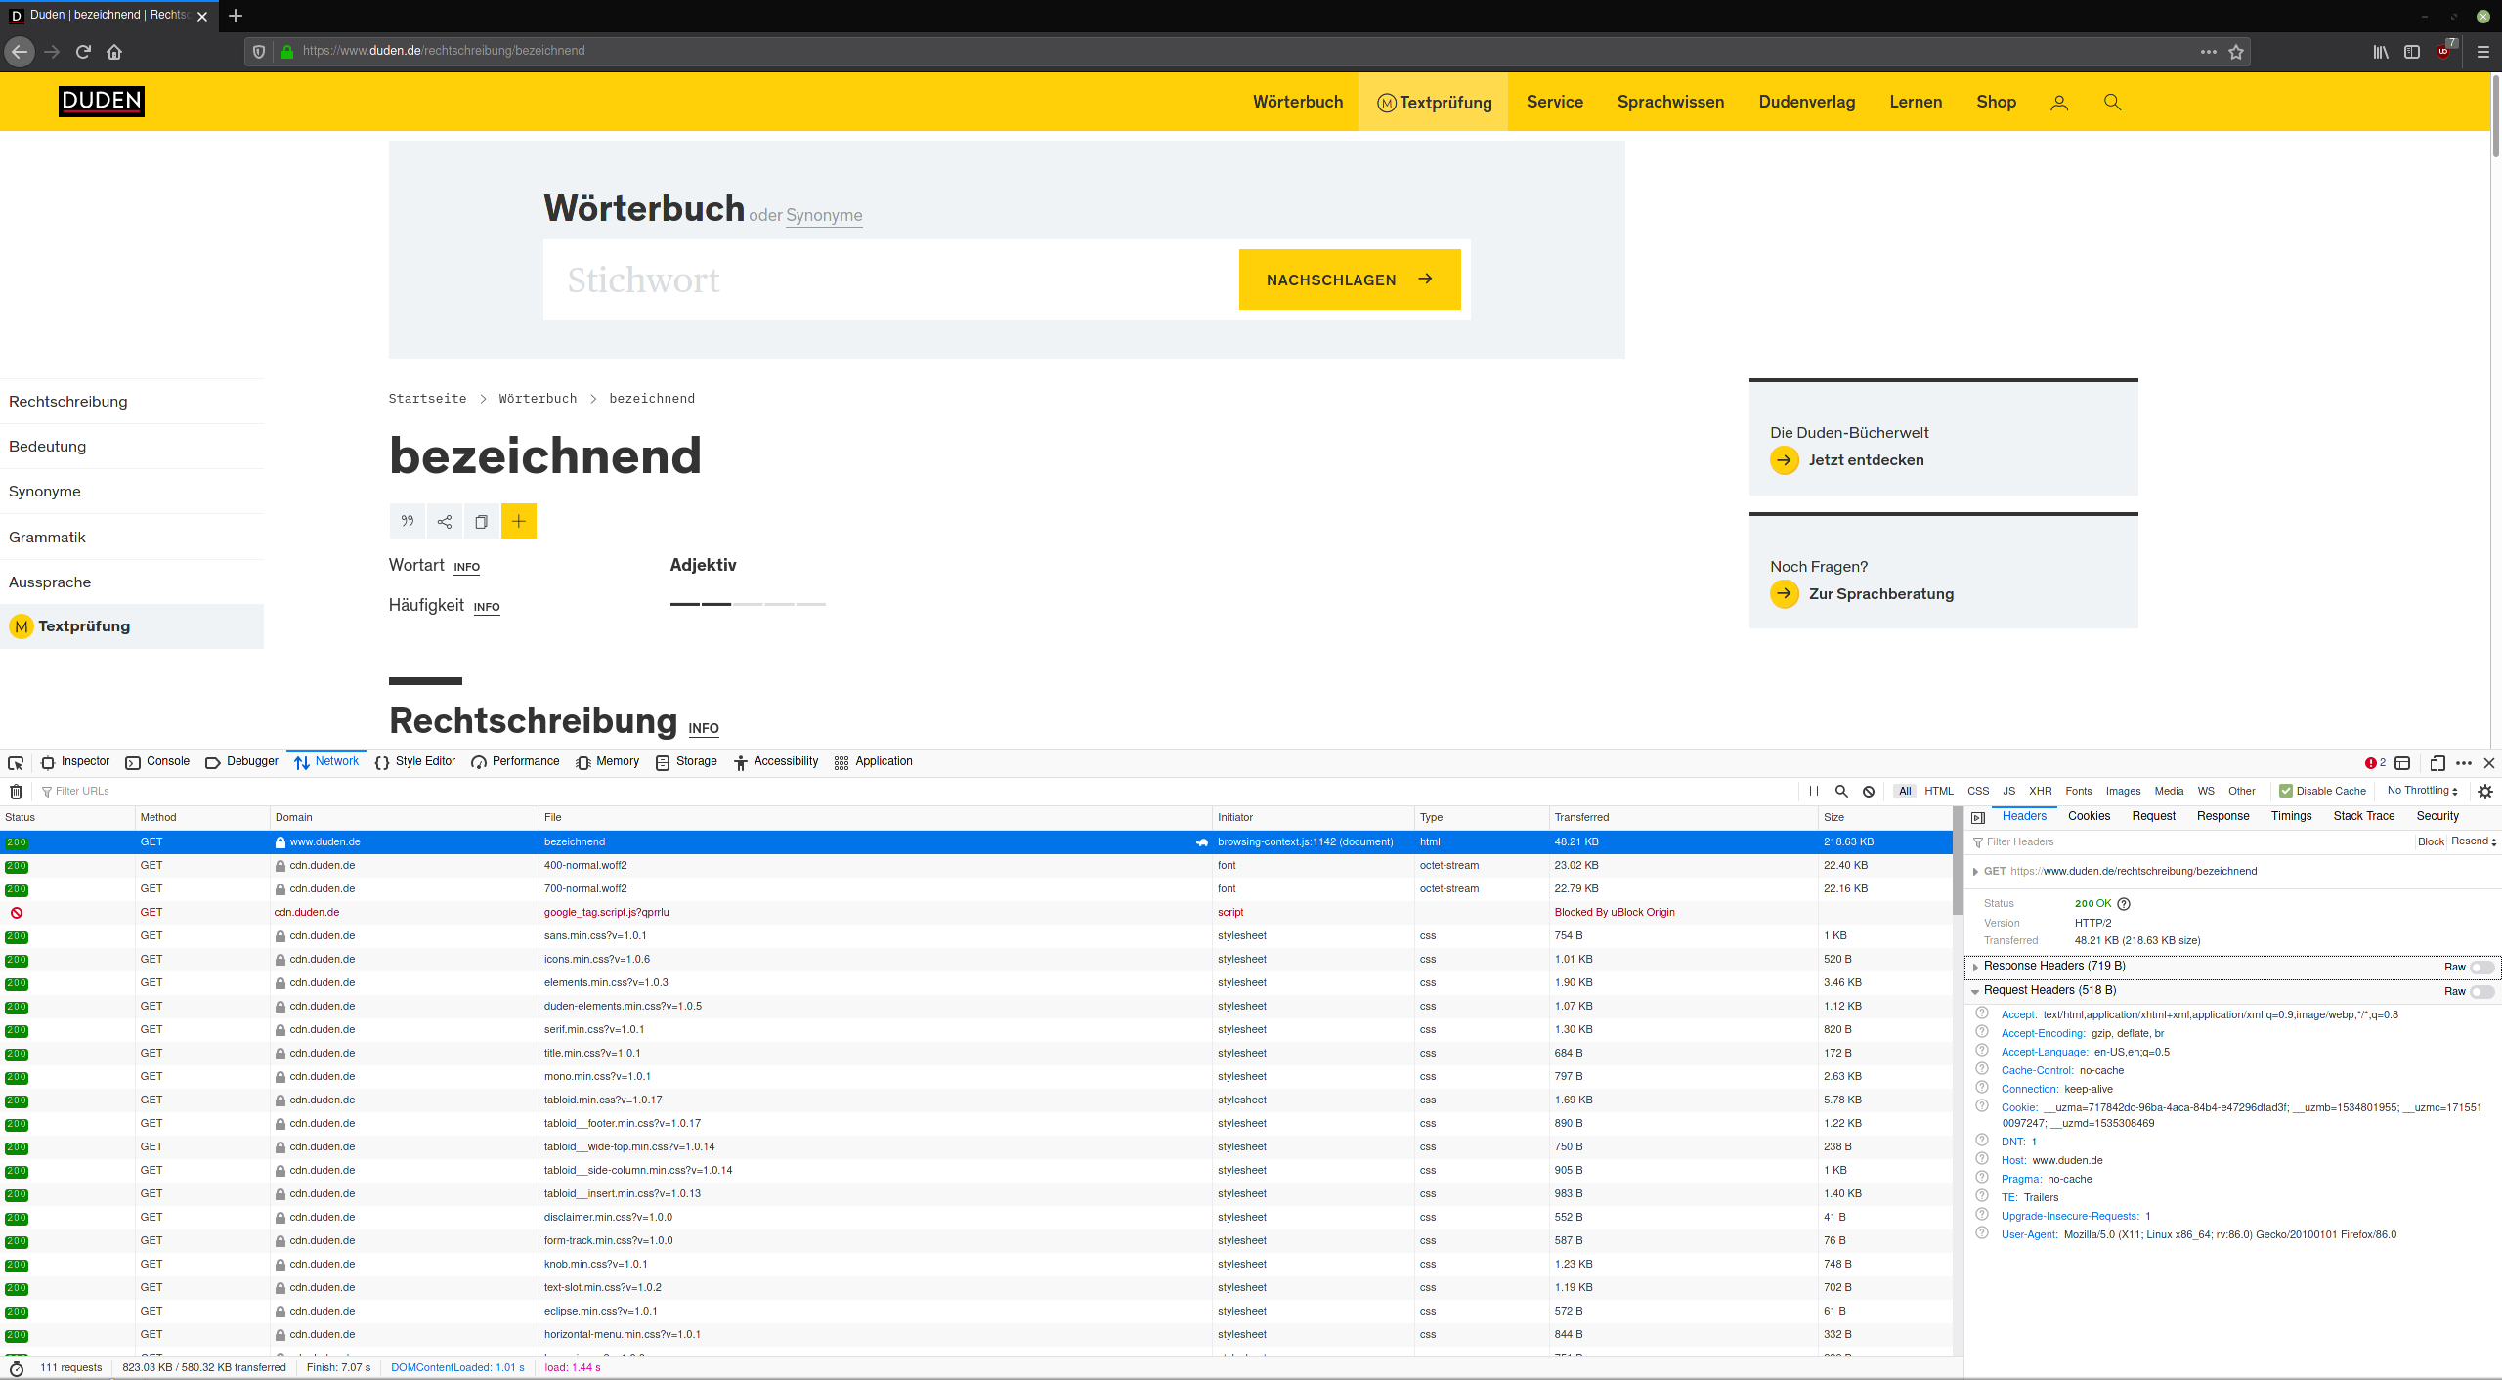The image size is (2502, 1380).
Task: Toggle Raw switch for Request Headers
Action: [2480, 991]
